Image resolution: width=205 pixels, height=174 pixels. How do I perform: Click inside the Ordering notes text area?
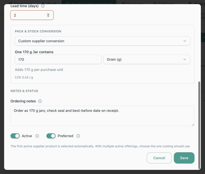tap(102, 116)
